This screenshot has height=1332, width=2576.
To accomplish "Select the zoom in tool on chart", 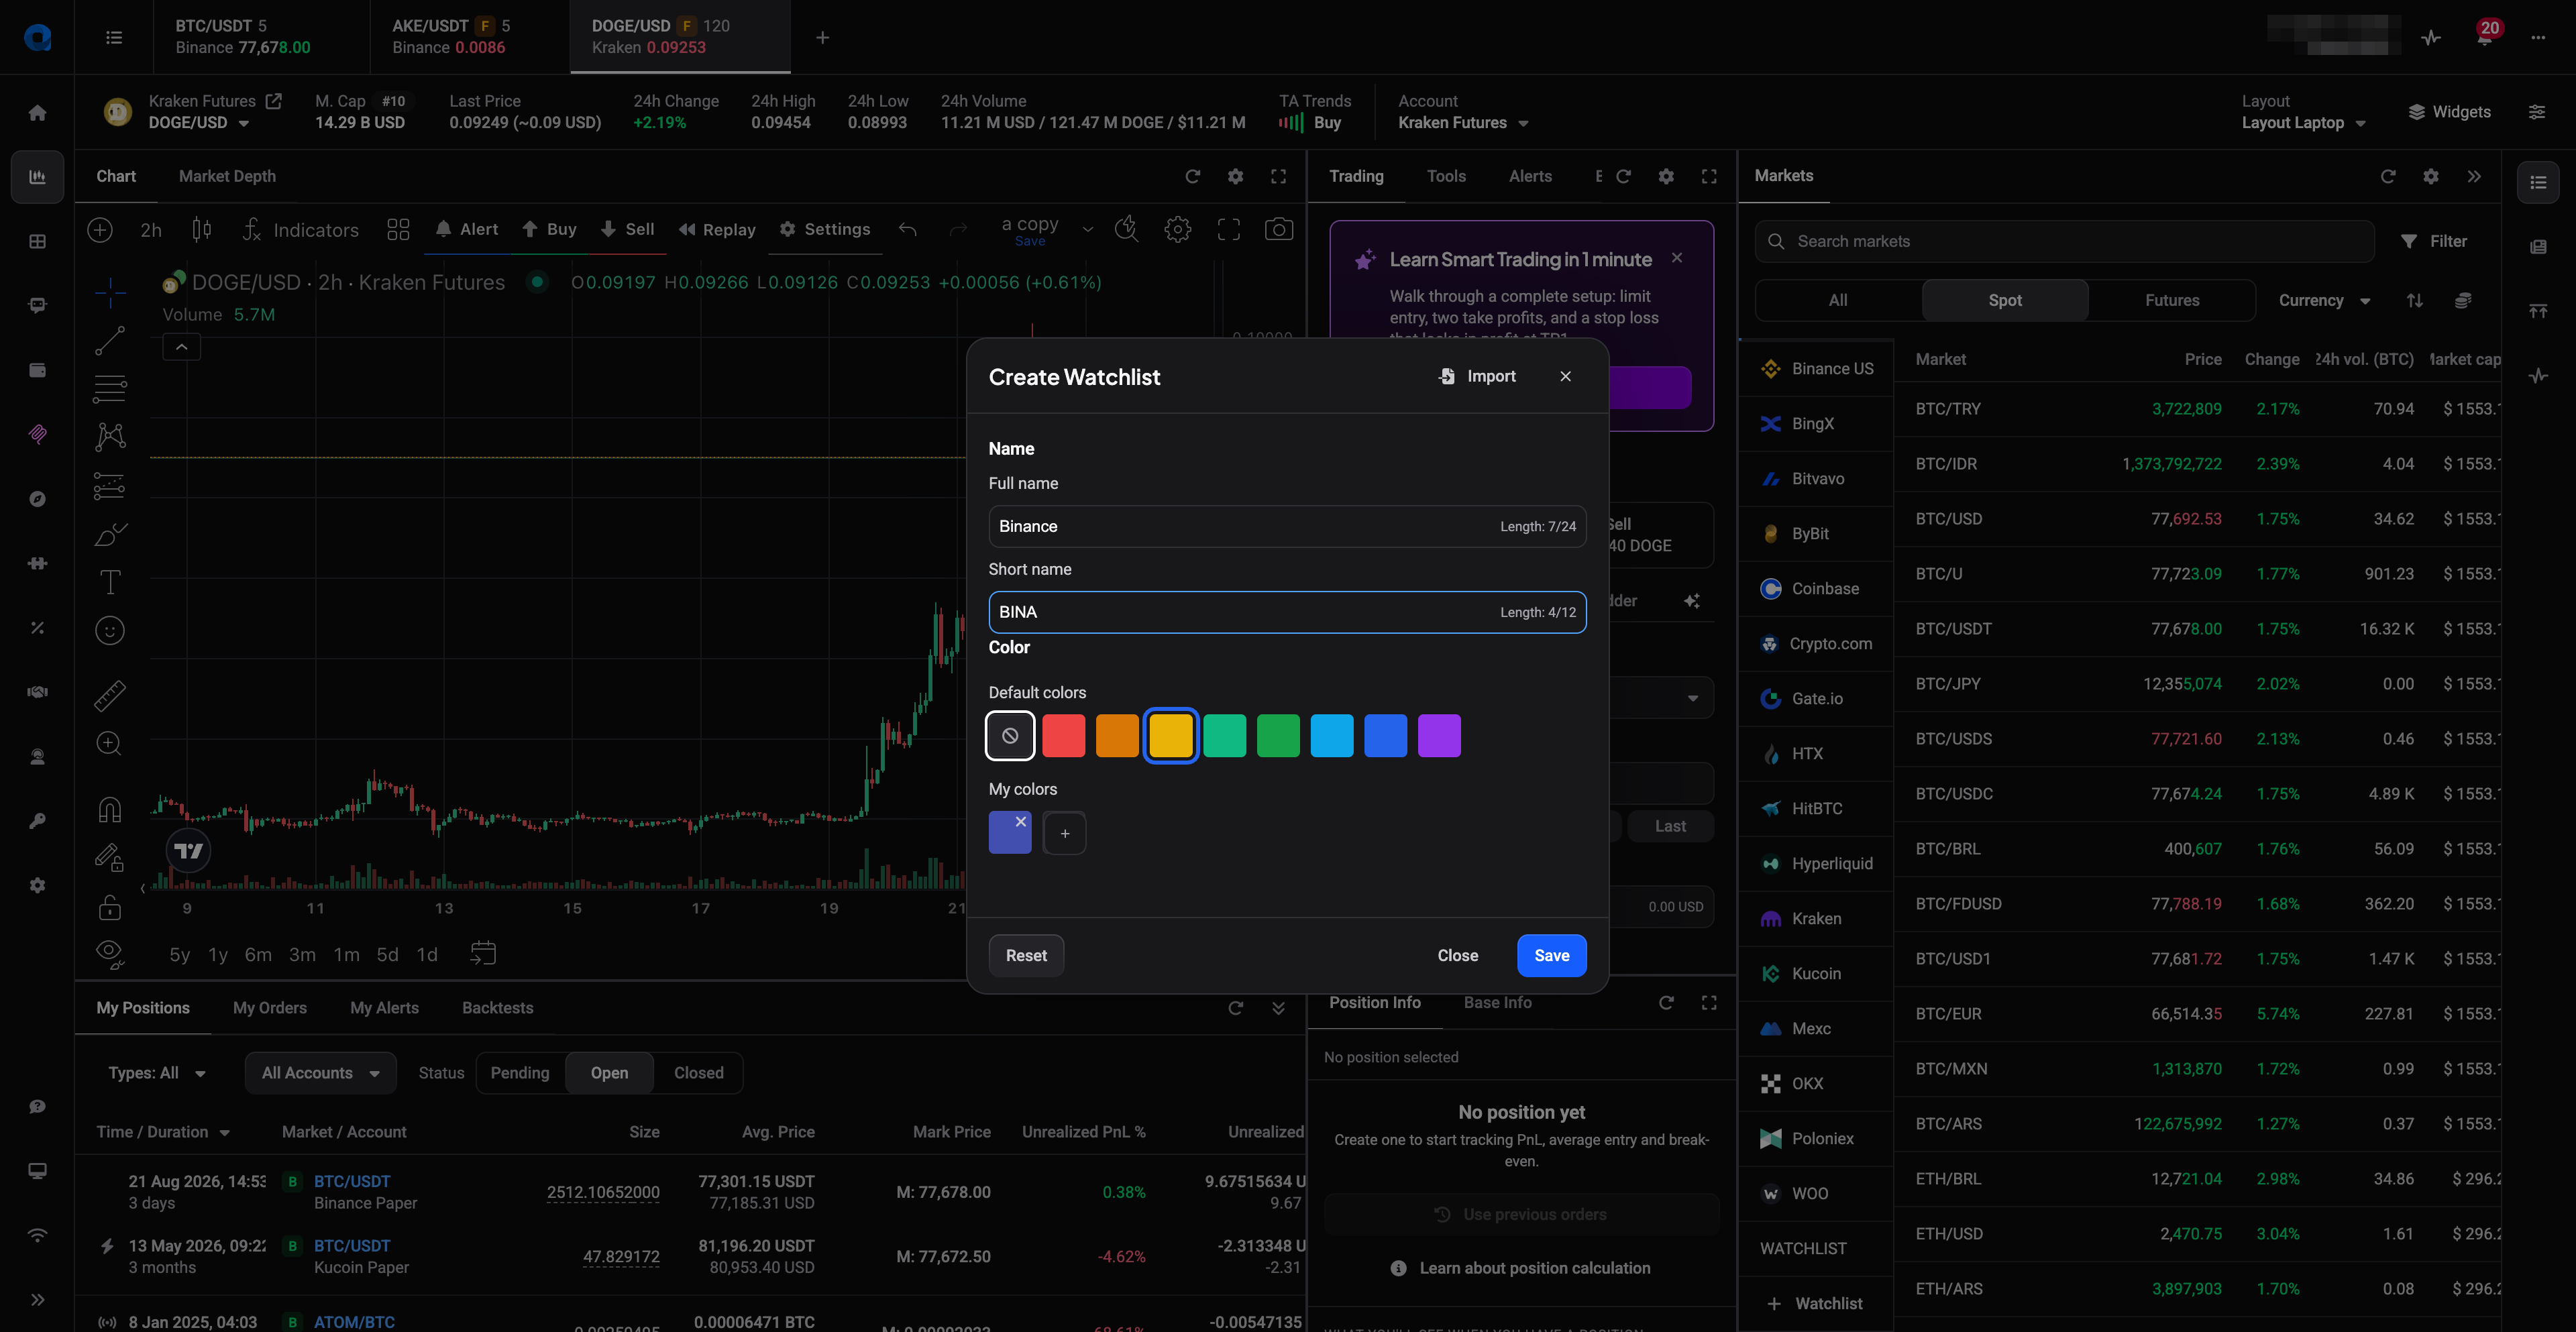I will 110,743.
